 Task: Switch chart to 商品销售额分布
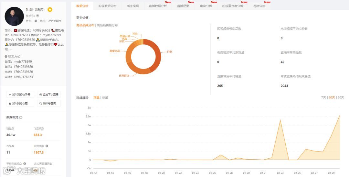[107, 25]
